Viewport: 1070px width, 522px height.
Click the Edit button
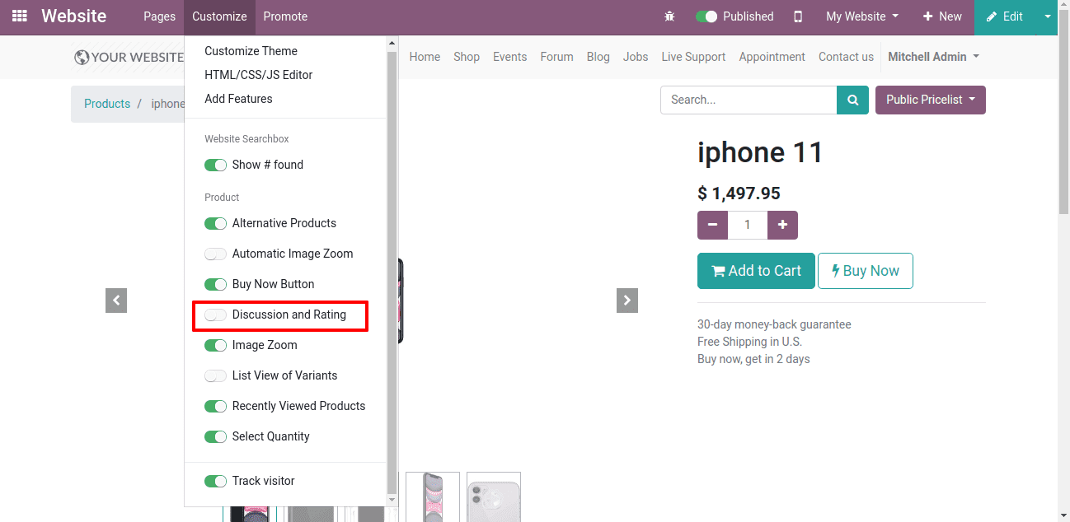[x=1005, y=16]
